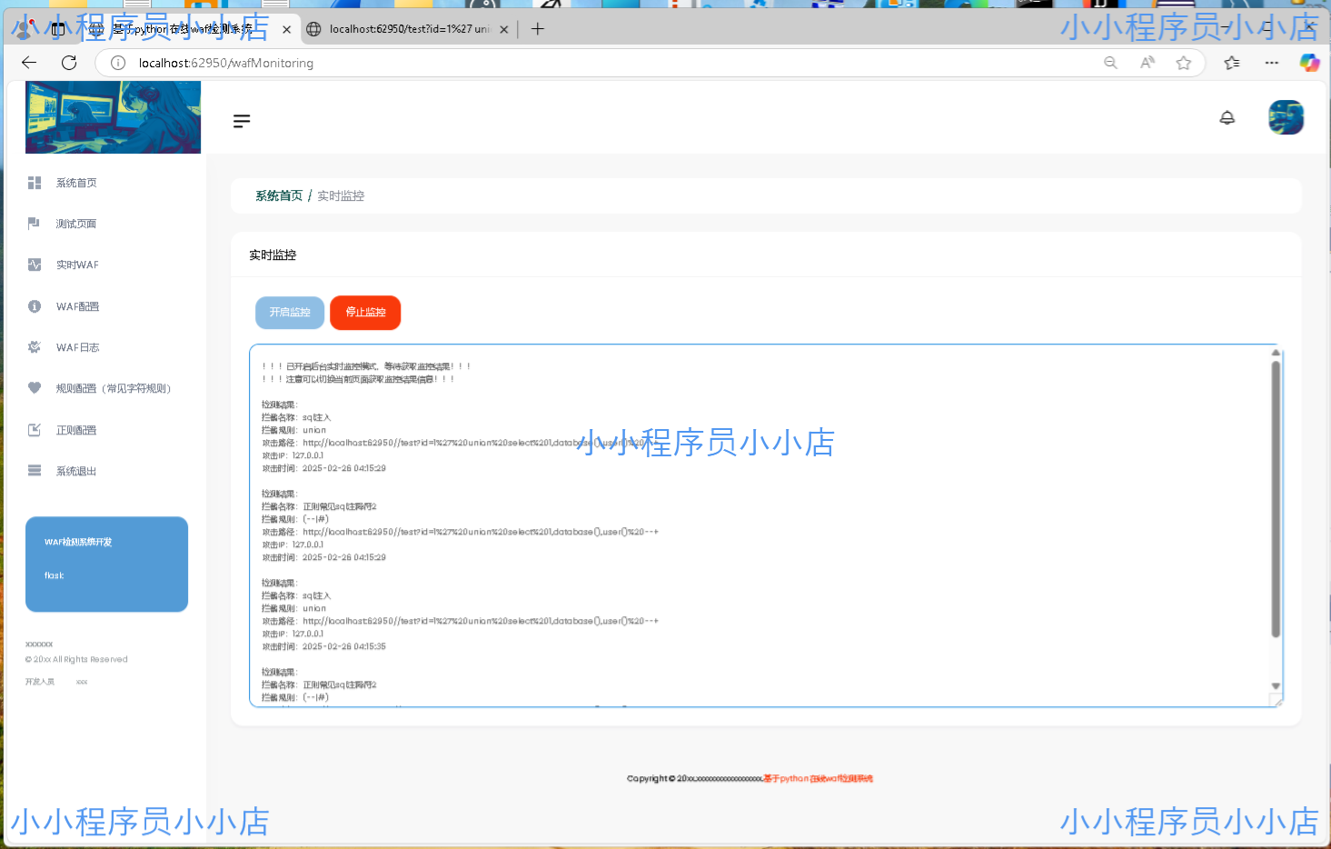Click the 测试页面 flag icon
1331x849 pixels.
pos(34,223)
